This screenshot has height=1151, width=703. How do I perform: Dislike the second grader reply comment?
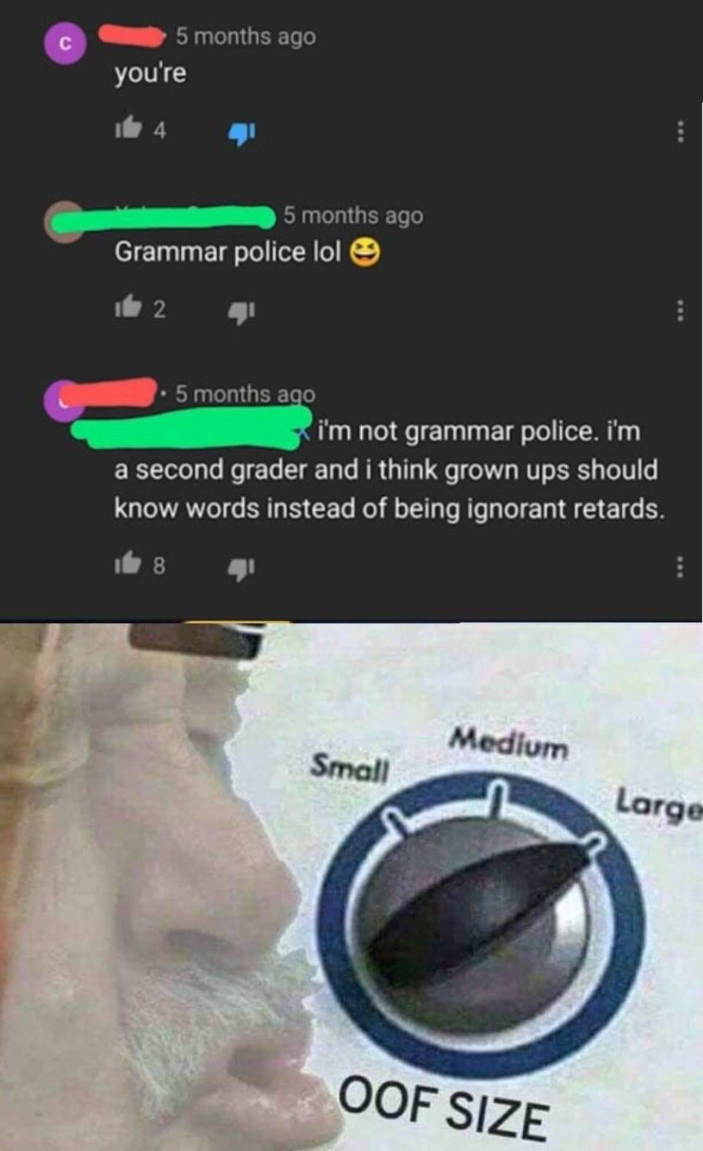coord(237,567)
